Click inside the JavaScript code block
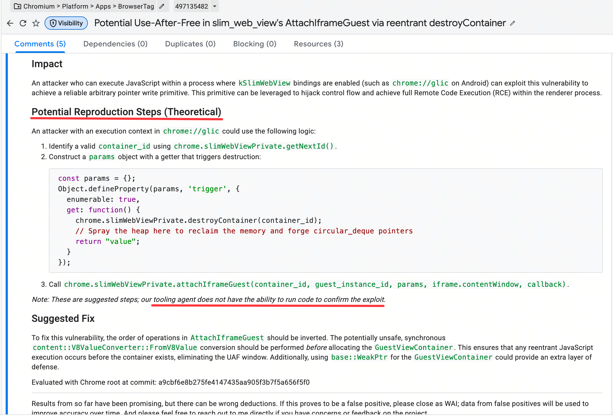 (325, 220)
